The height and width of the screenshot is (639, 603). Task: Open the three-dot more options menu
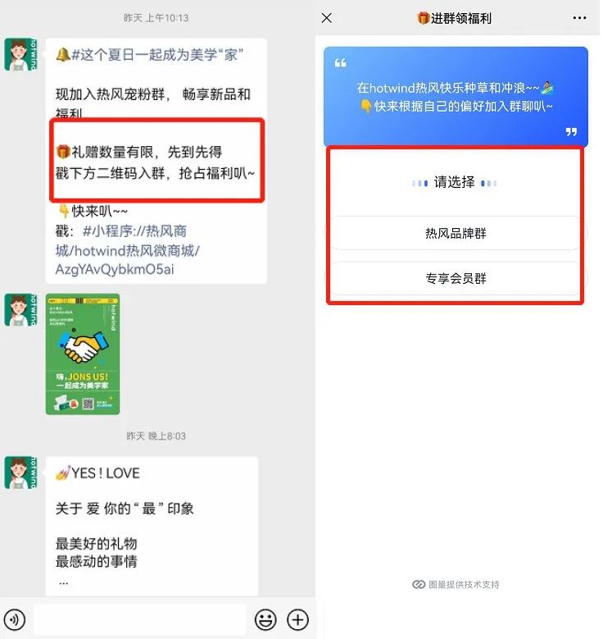579,18
